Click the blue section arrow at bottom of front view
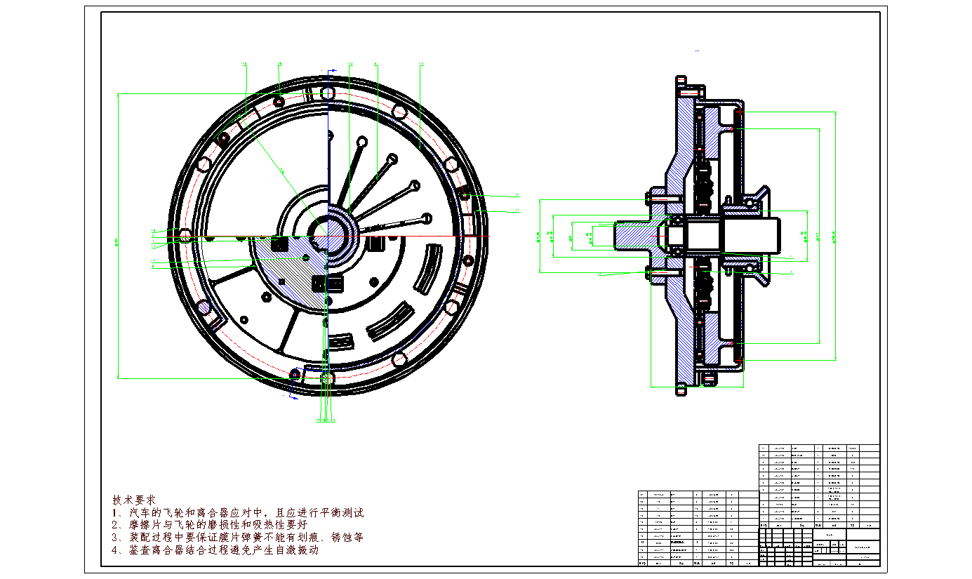This screenshot has height=579, width=972. pos(294,397)
